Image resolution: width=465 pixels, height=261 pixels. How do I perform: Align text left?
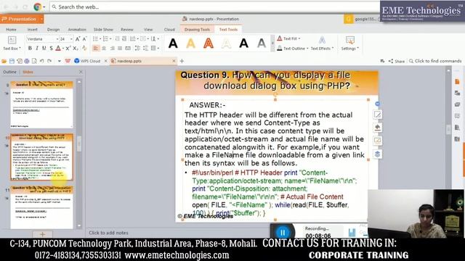96,49
